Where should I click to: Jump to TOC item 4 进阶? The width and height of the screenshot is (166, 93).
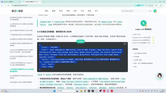[x=142, y=63]
